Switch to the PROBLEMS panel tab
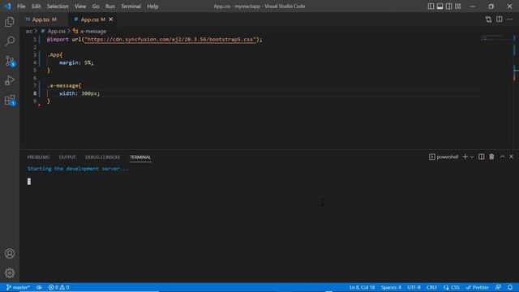 38,157
